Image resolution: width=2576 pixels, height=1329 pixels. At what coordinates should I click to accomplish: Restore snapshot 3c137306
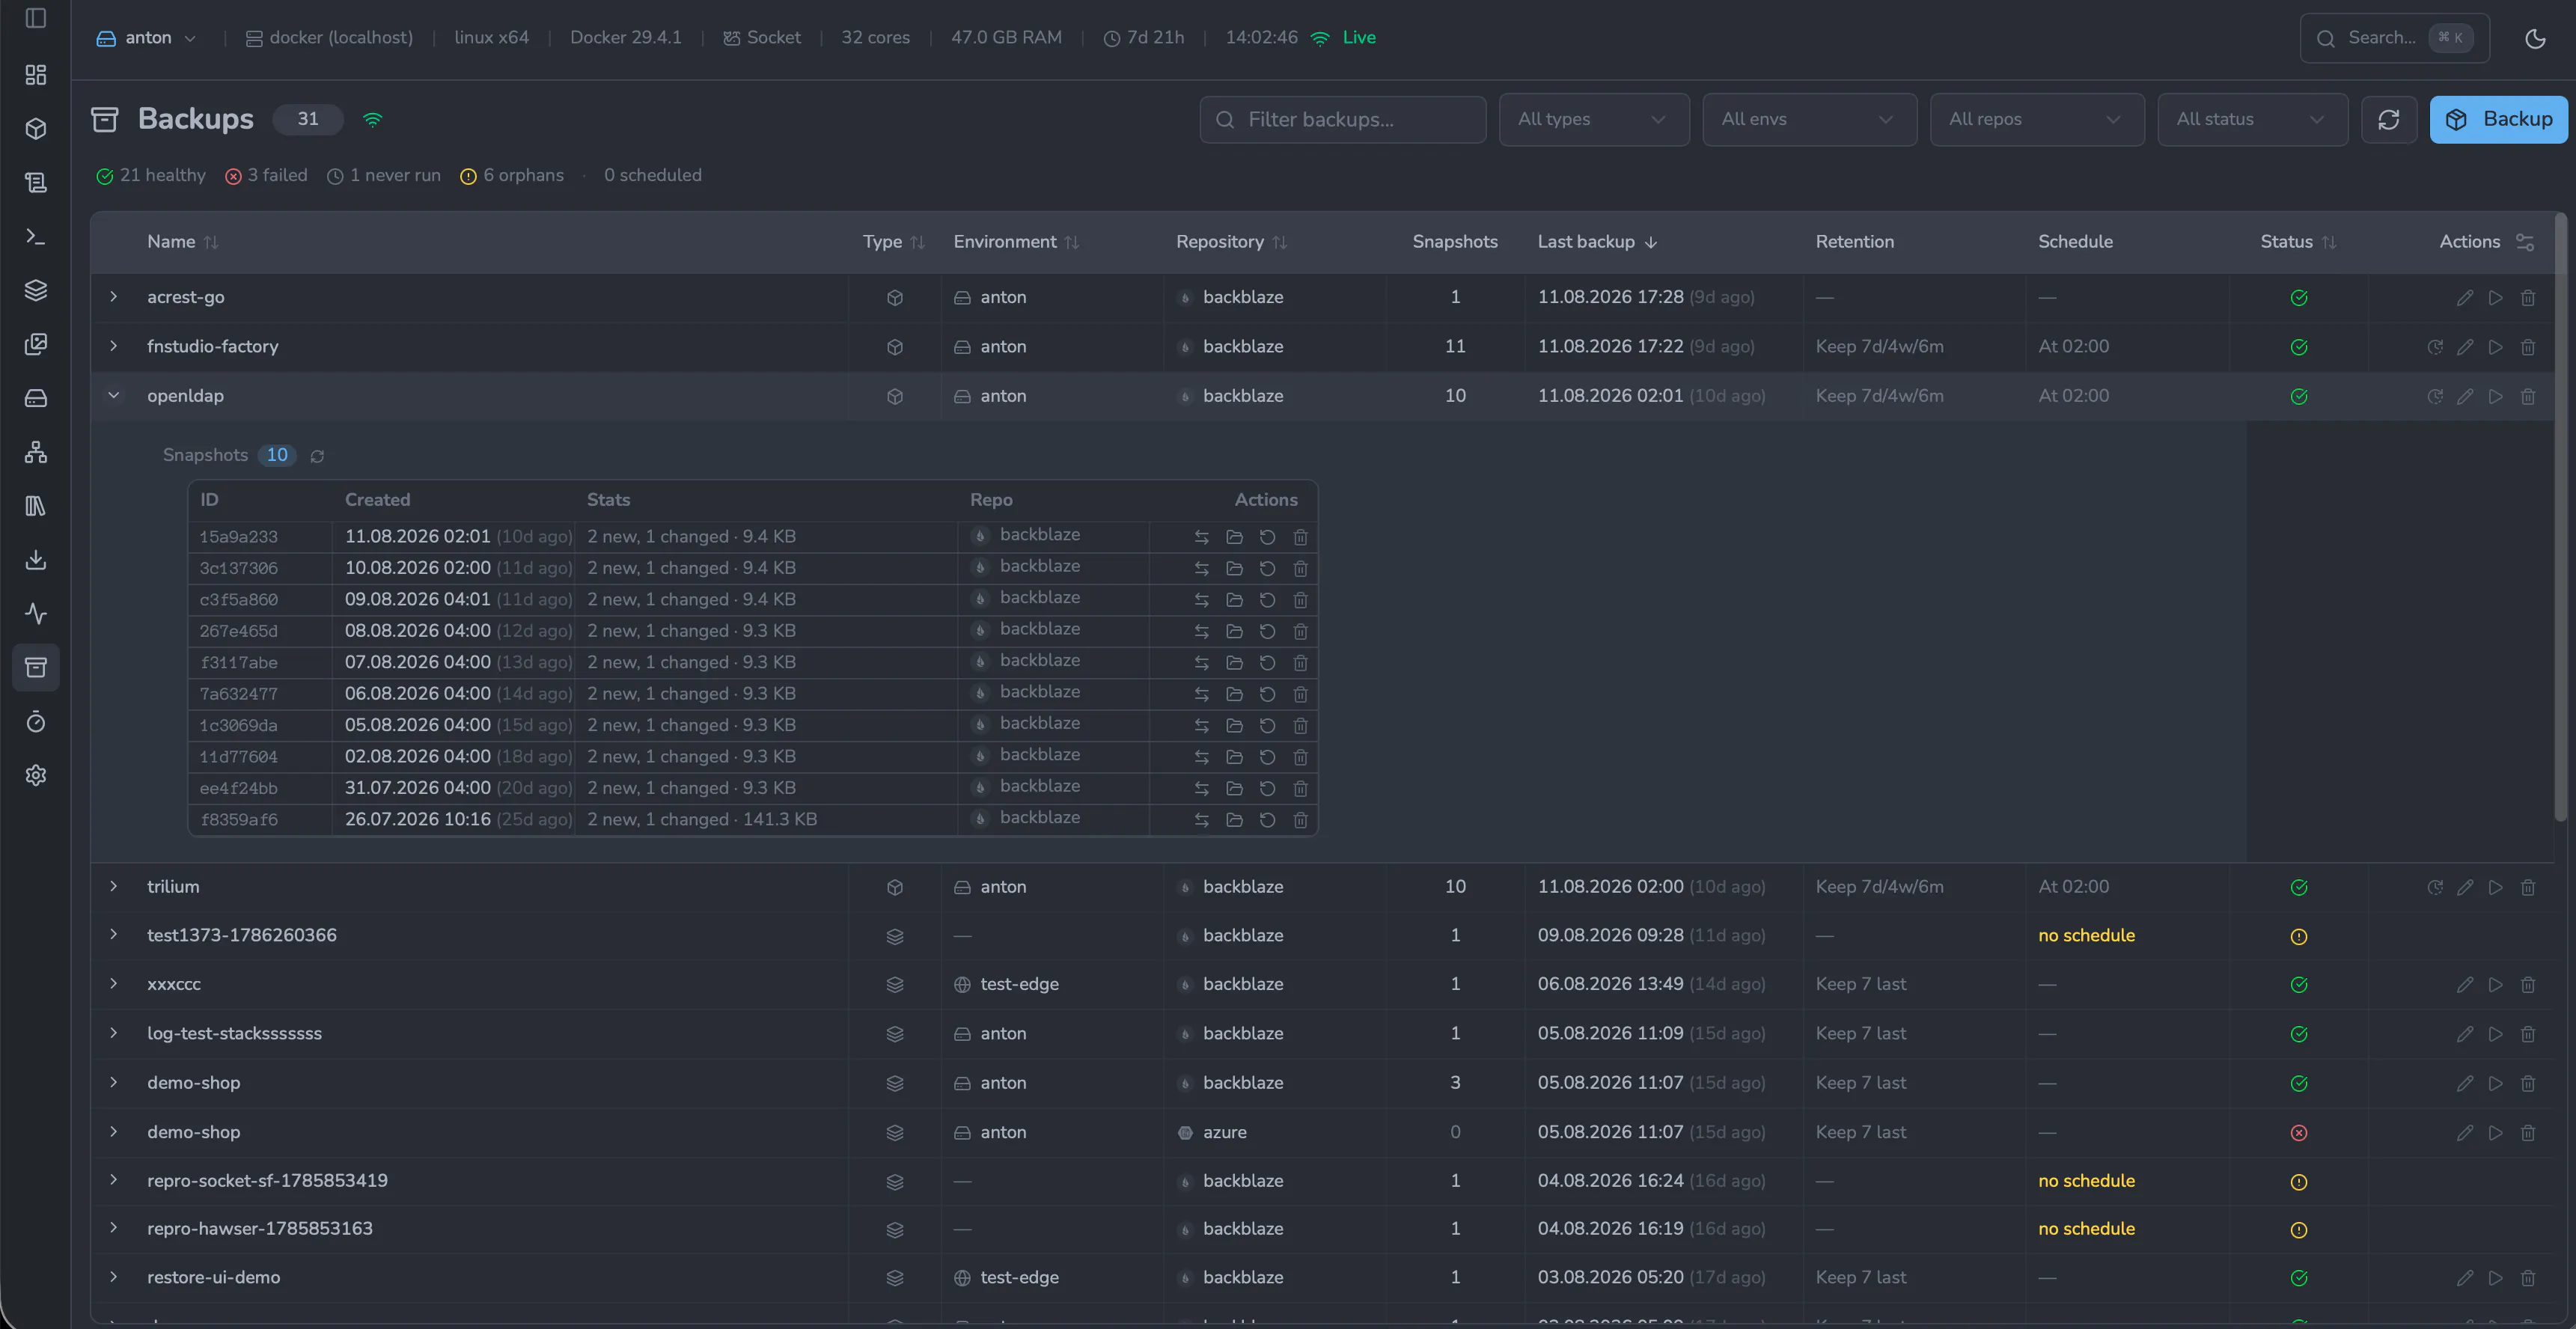(1267, 568)
